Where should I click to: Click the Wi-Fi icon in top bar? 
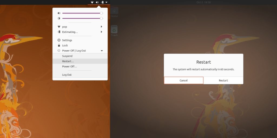pyautogui.click(x=92, y=2)
